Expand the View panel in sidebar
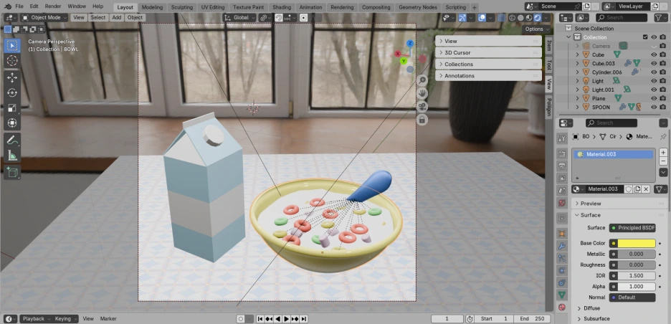This screenshot has height=324, width=671. [x=488, y=41]
